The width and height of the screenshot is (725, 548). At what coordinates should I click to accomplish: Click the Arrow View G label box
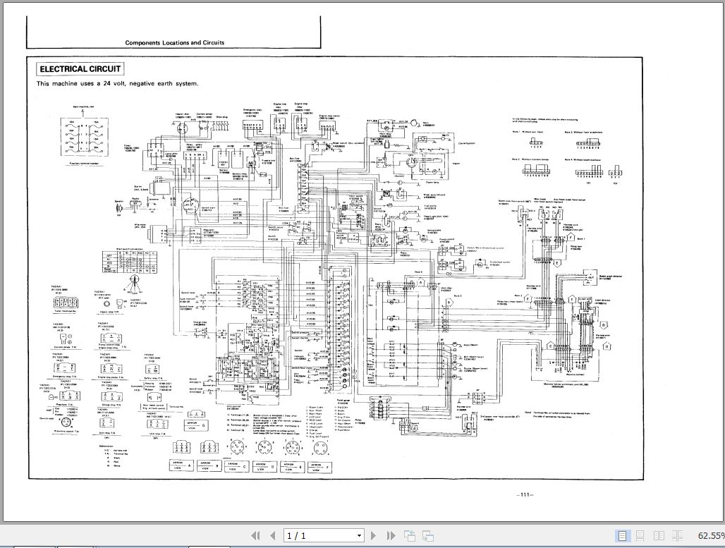click(190, 426)
